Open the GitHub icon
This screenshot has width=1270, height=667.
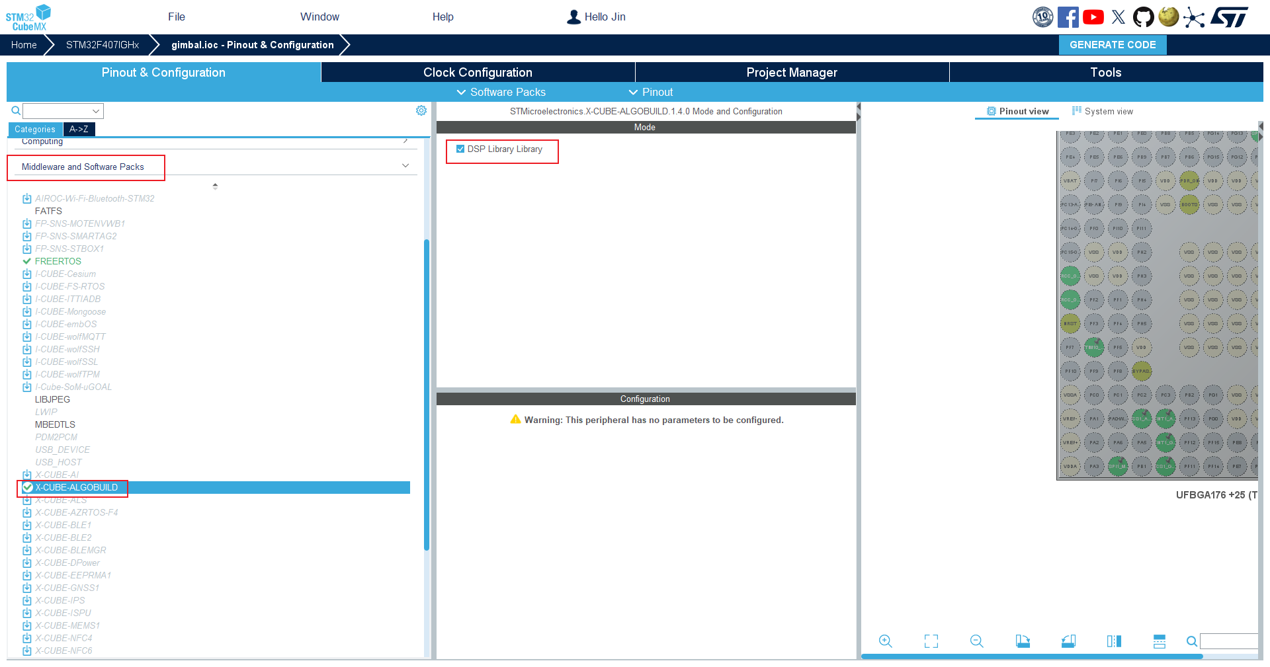[1144, 17]
